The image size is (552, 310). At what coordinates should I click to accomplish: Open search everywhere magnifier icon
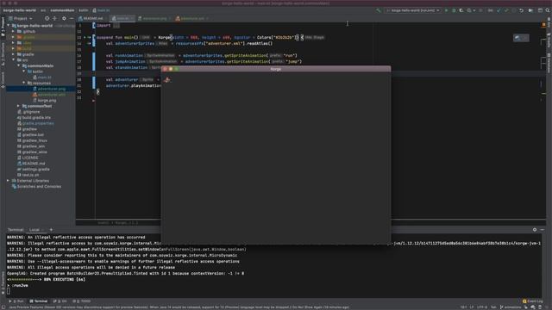point(548,10)
